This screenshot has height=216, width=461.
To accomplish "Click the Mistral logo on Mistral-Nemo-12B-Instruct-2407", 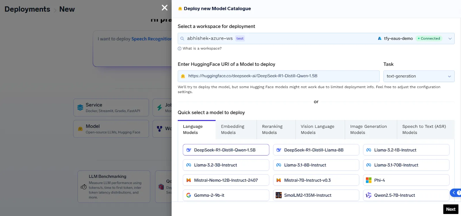I will point(189,180).
